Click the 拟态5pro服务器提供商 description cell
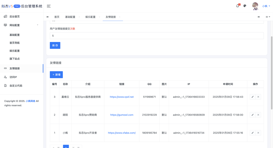The height and width of the screenshot is (148, 273). pyautogui.click(x=88, y=97)
